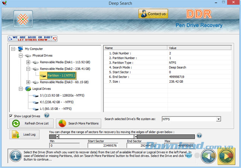This screenshot has width=241, height=168.
Task: Click Disk1 removable media icon
Action: pos(36,62)
